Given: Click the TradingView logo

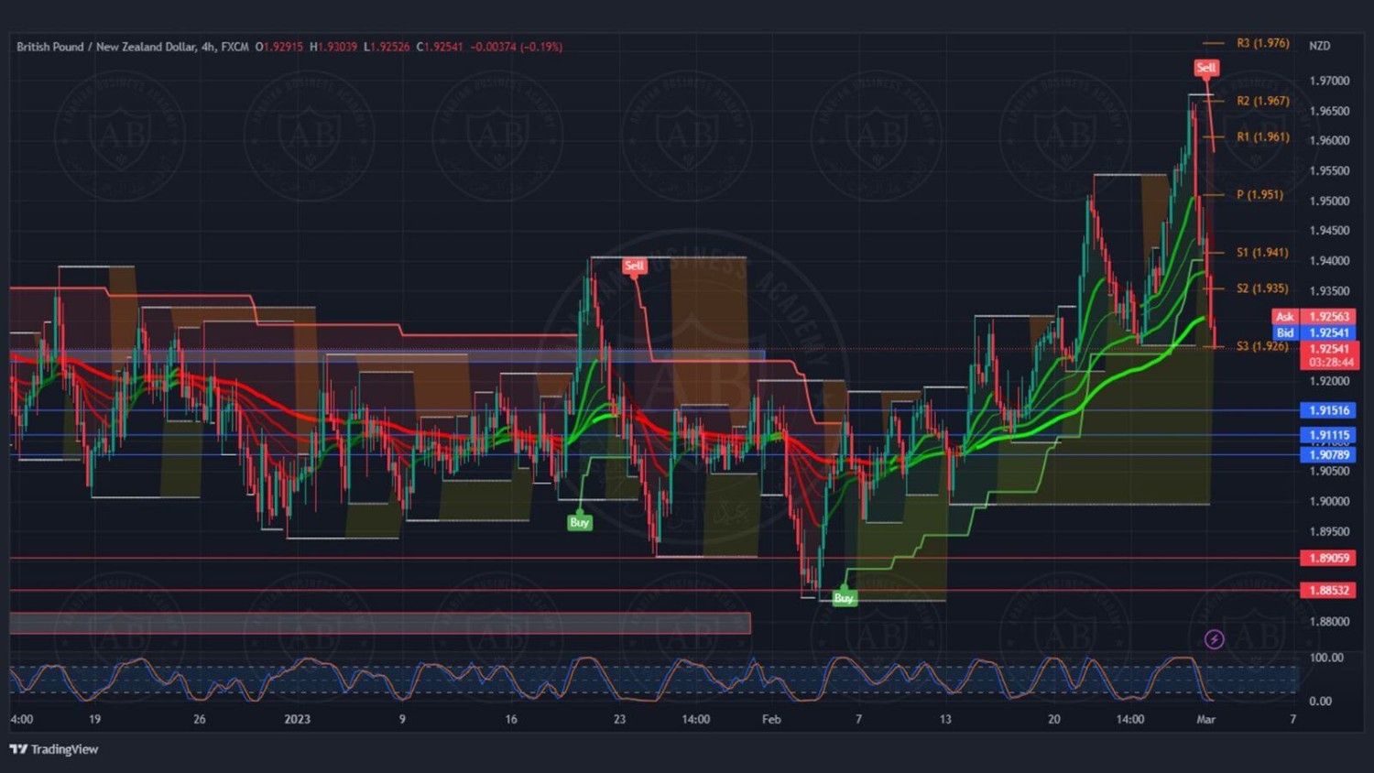Looking at the screenshot, I should pos(54,749).
